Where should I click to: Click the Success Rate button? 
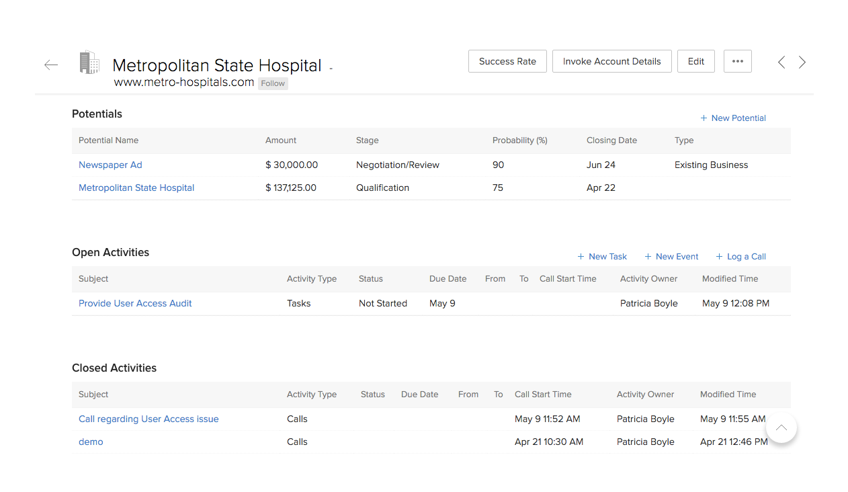507,61
